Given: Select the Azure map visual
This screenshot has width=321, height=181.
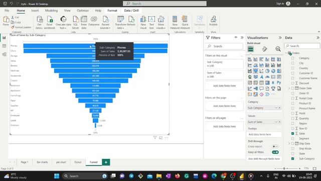Looking at the screenshot, I should (x=261, y=77).
